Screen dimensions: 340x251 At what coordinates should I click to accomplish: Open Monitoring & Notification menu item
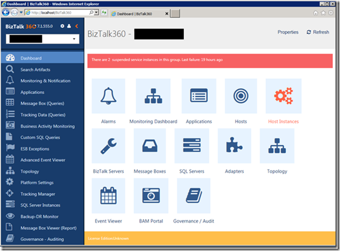point(42,81)
